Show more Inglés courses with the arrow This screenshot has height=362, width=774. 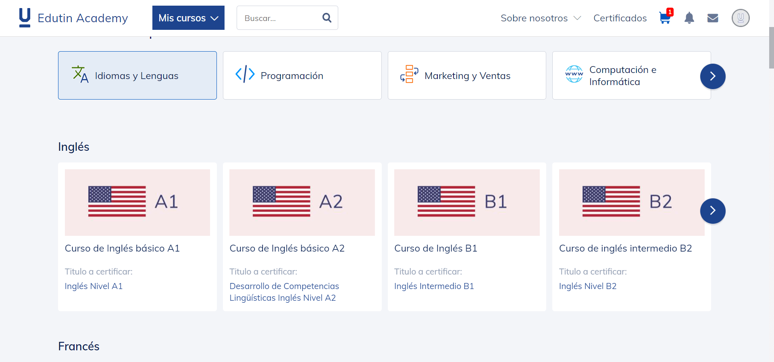coord(713,211)
